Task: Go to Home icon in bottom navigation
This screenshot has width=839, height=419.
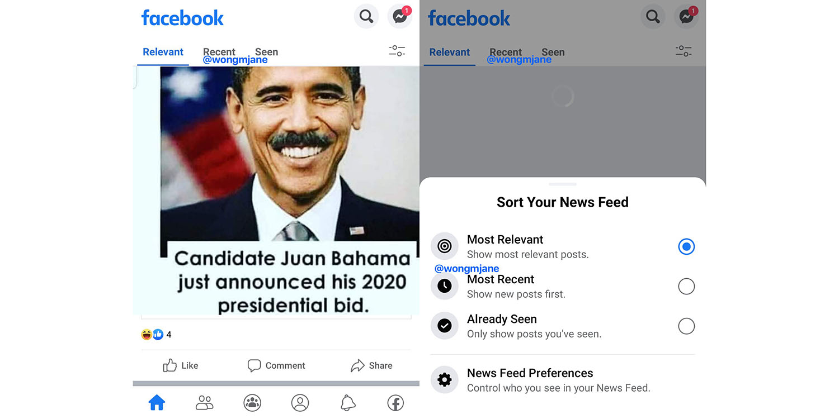Action: pos(157,402)
